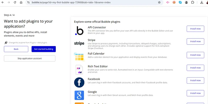The image size is (208, 104).
Task: Open the pink play-arrow extension
Action: click(x=168, y=2)
